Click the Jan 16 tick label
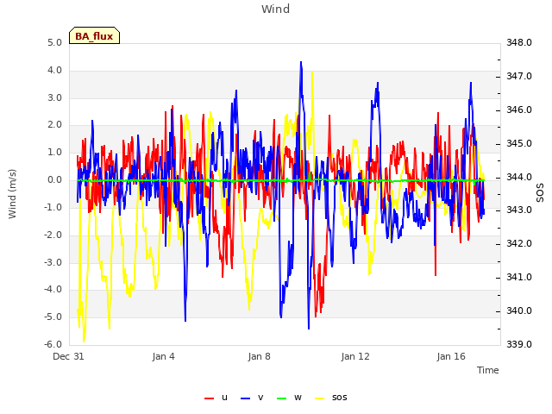This screenshot has height=414, width=552. [x=451, y=356]
